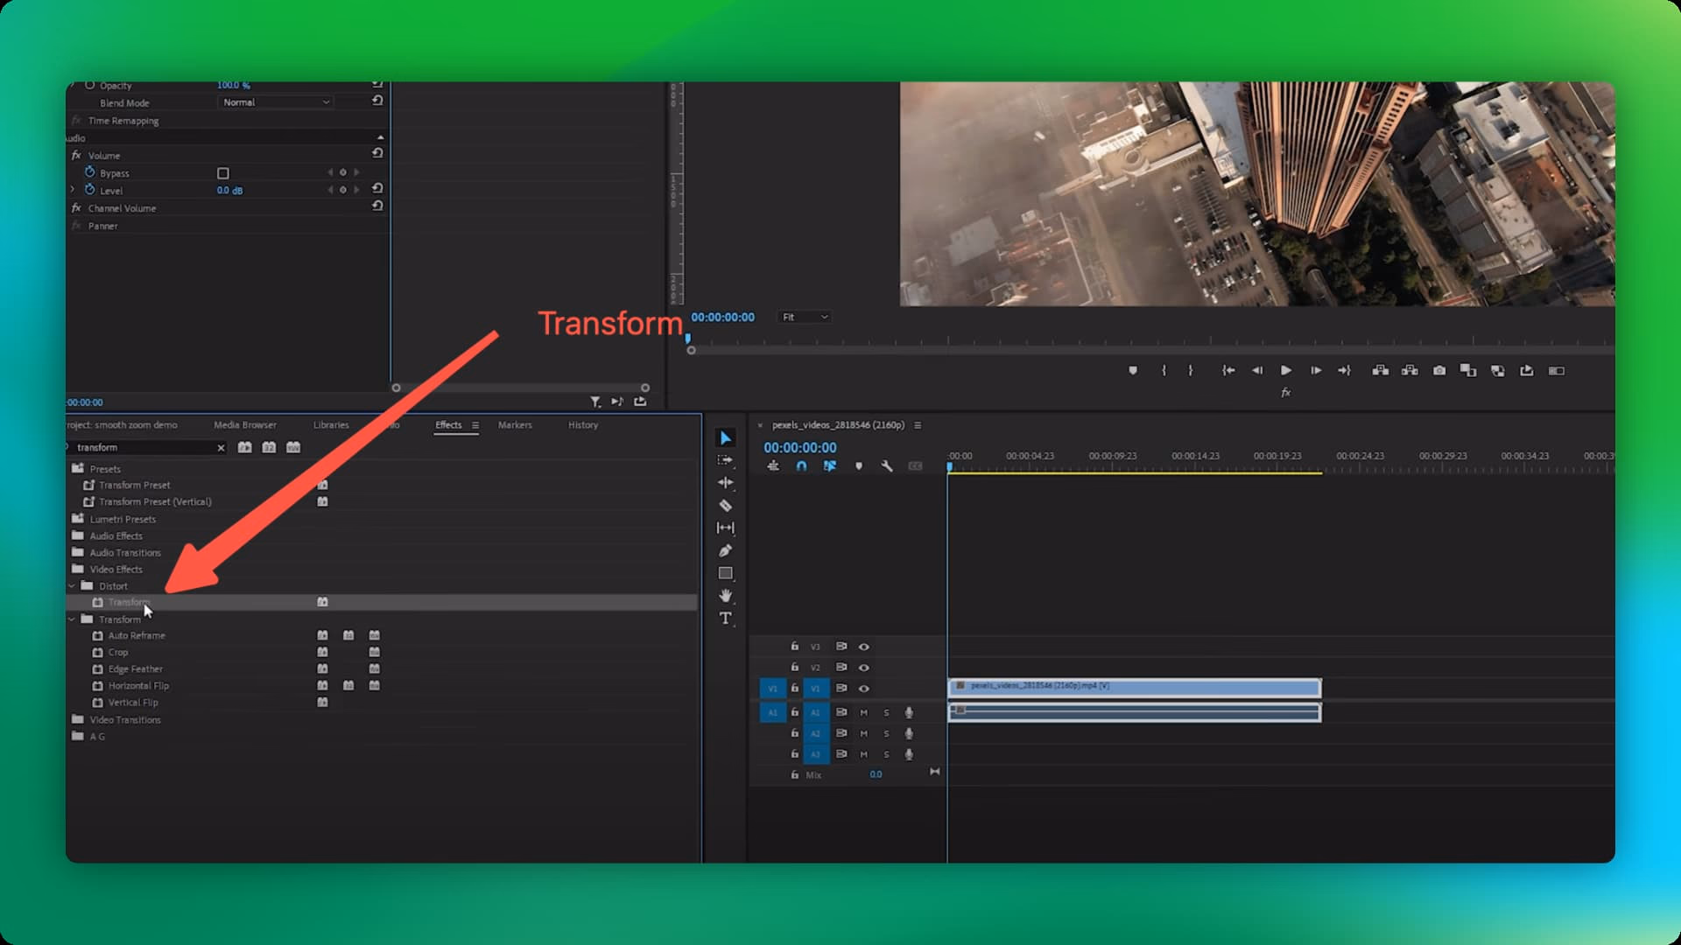
Task: Mute the A1 audio track
Action: (x=863, y=712)
